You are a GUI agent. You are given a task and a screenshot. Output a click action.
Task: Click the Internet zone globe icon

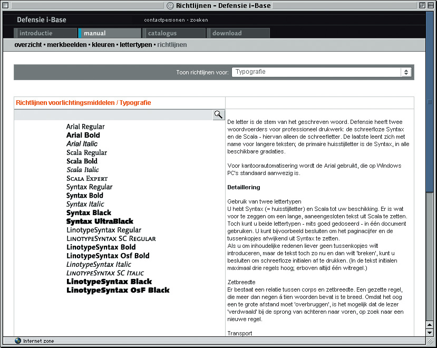tap(18, 341)
